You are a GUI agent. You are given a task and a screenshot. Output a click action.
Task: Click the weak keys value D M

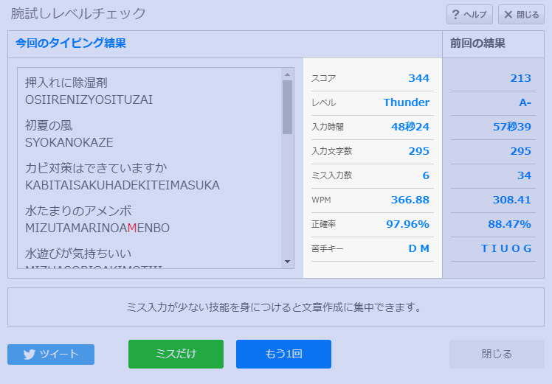pyautogui.click(x=418, y=248)
